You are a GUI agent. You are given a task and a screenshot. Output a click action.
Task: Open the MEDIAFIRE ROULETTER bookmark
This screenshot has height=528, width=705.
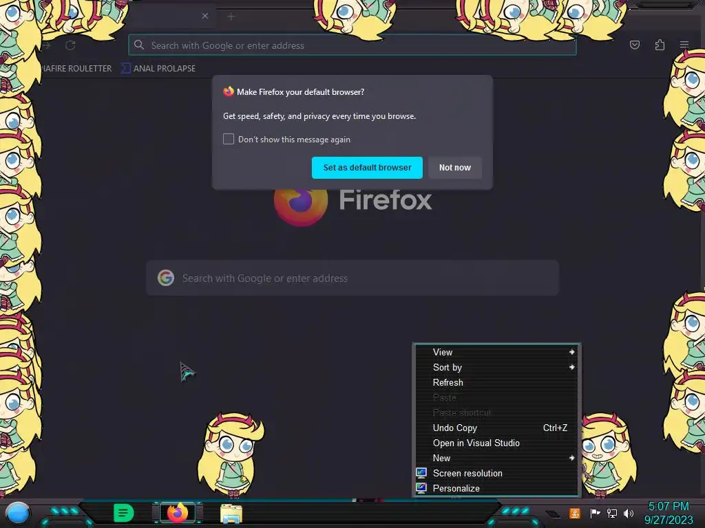76,68
